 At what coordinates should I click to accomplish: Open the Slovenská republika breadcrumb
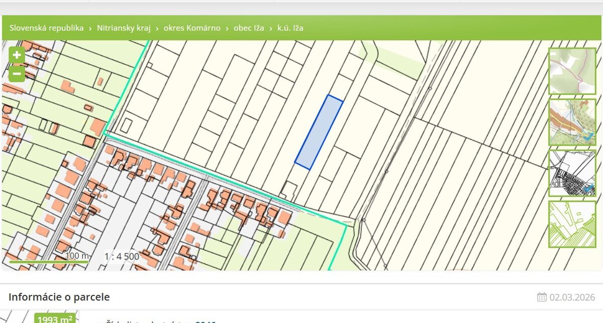[46, 28]
